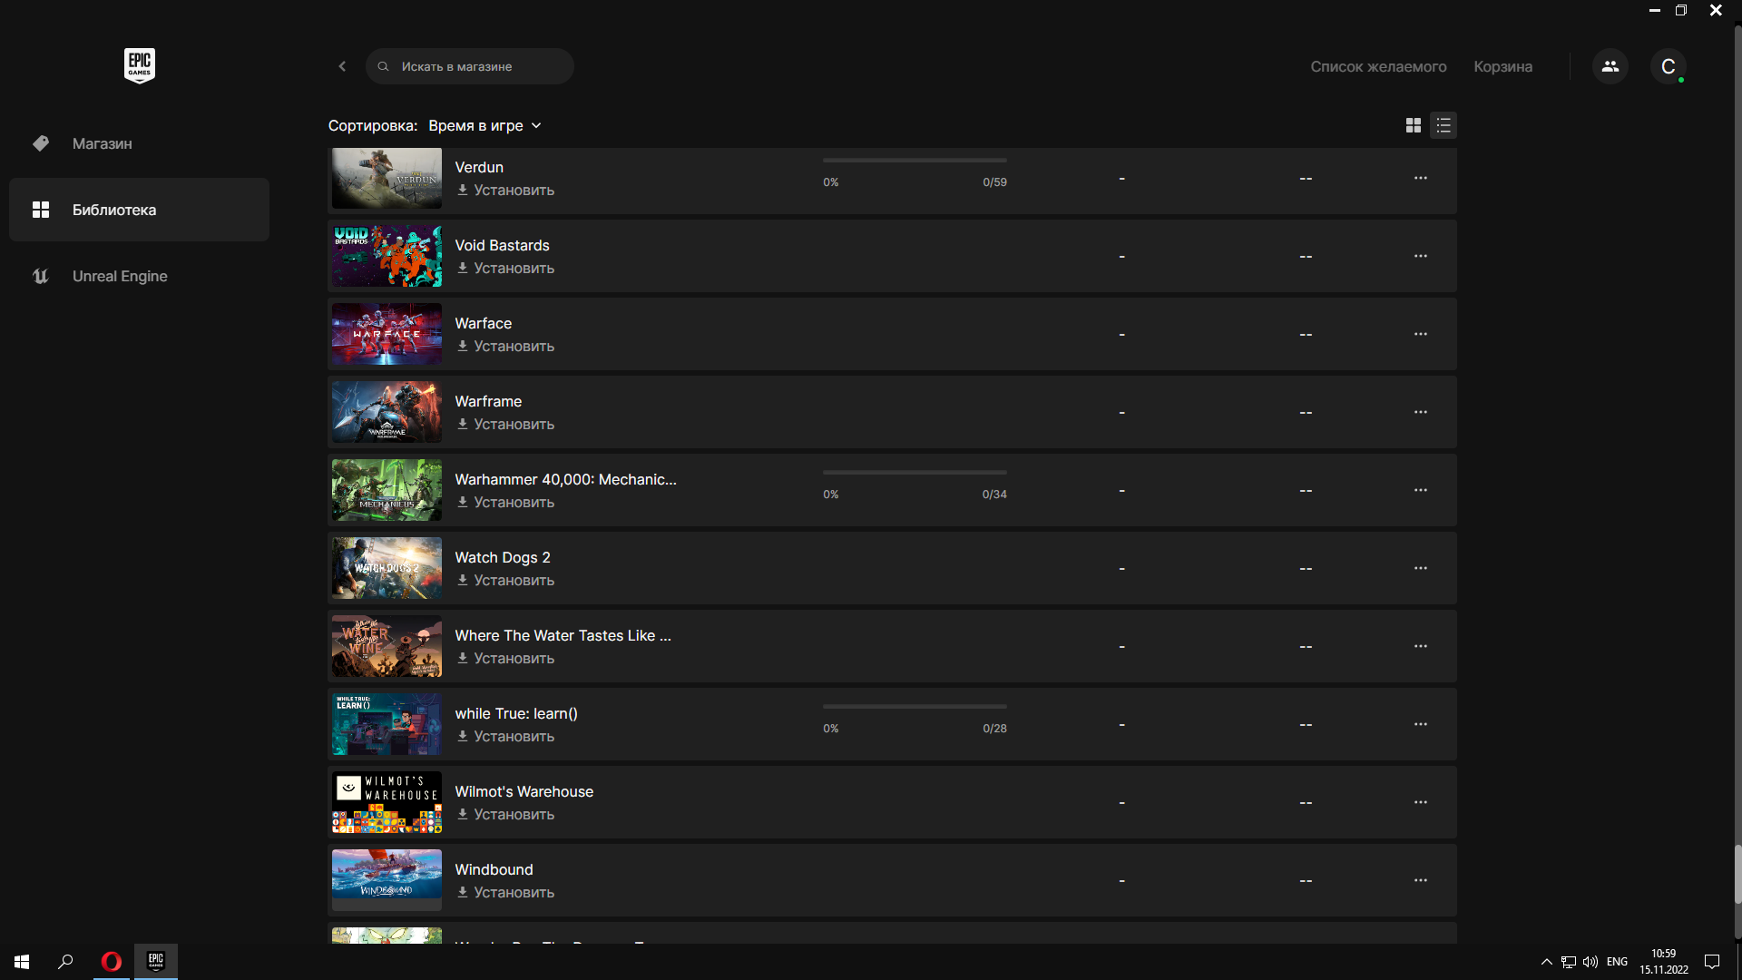Install Watch Dogs 2 via Установить

(505, 581)
